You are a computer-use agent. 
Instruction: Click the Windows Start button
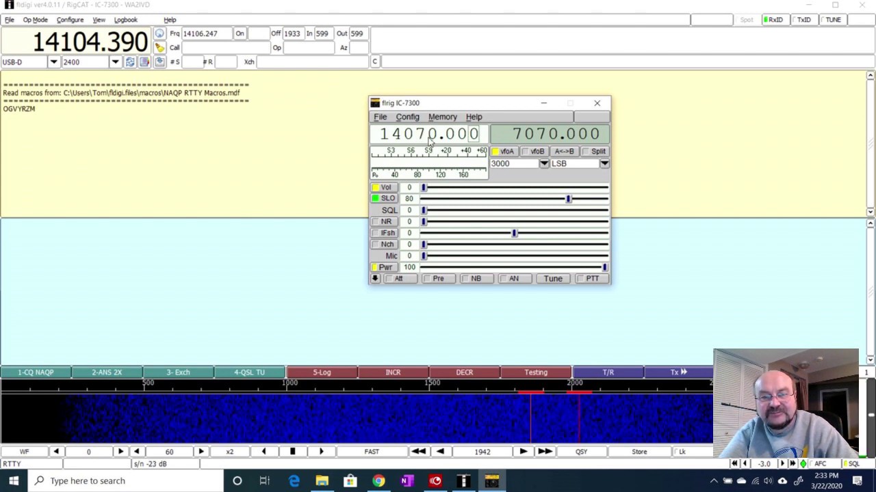[x=14, y=481]
